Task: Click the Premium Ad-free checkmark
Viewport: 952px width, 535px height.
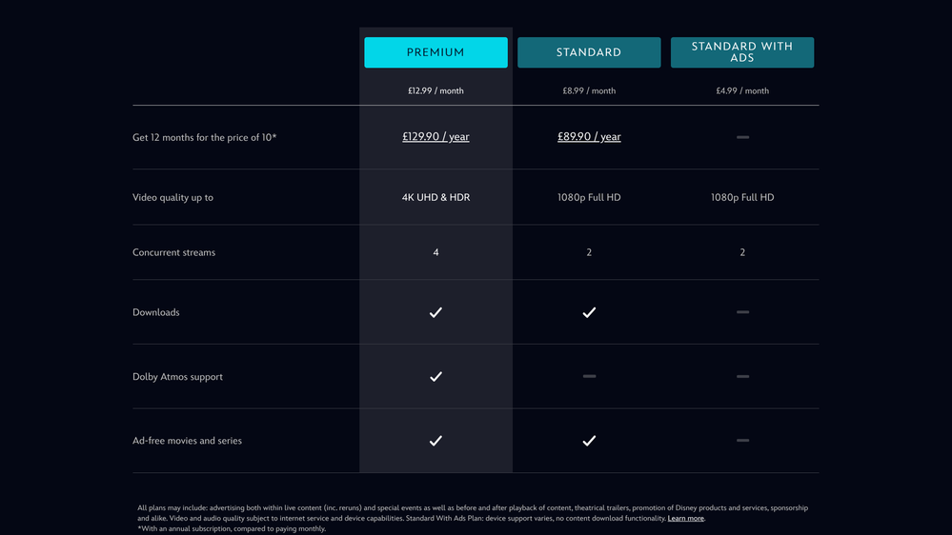Action: 435,441
